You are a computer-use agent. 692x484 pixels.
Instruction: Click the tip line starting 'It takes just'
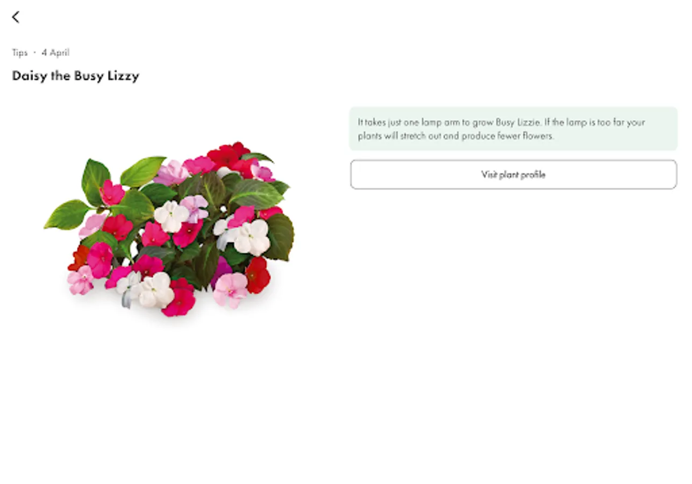[x=501, y=122]
